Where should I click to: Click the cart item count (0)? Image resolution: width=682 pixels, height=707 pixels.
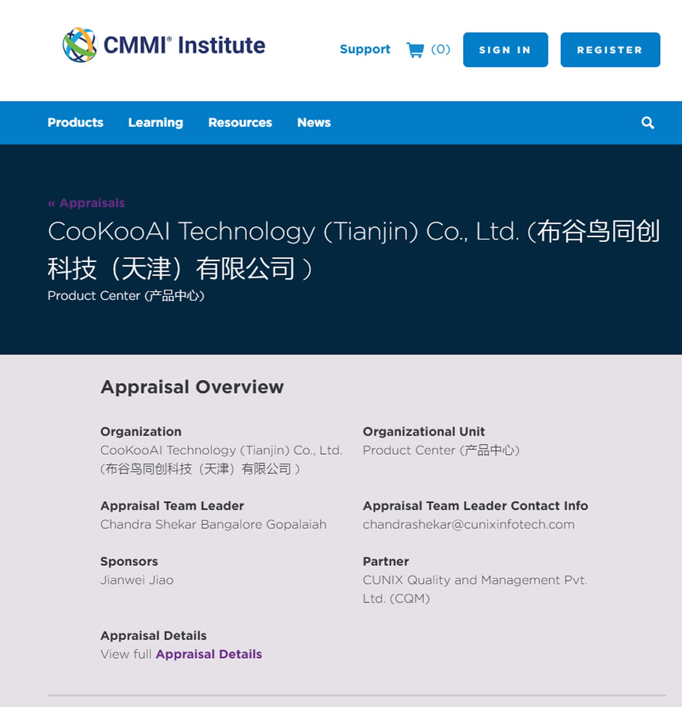[441, 49]
